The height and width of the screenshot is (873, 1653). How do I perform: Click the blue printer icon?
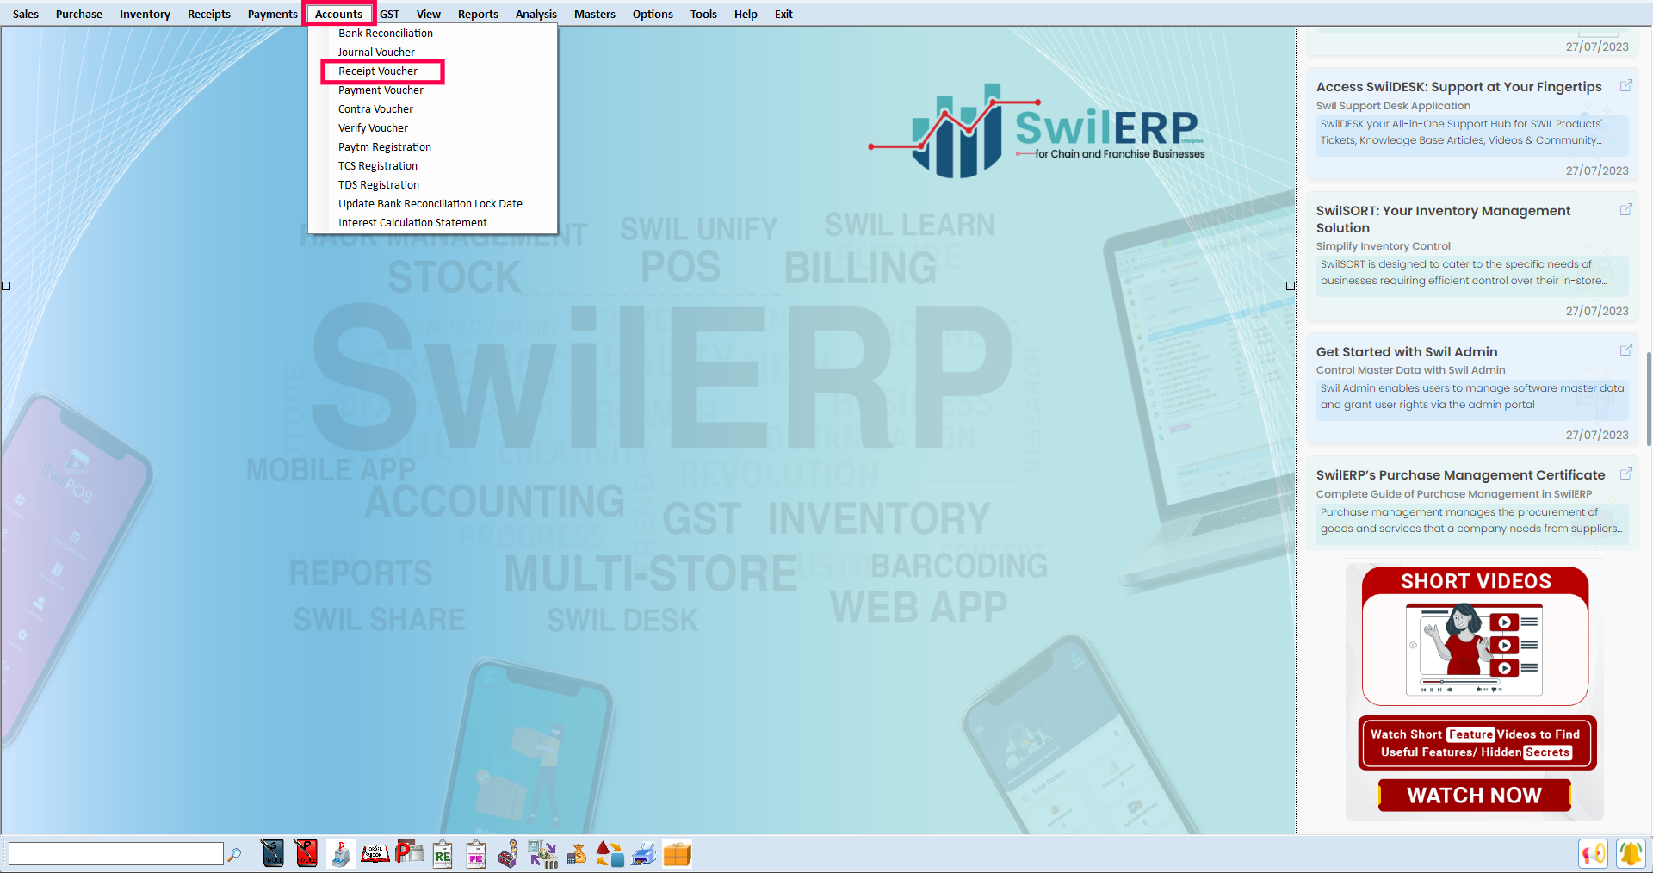644,853
